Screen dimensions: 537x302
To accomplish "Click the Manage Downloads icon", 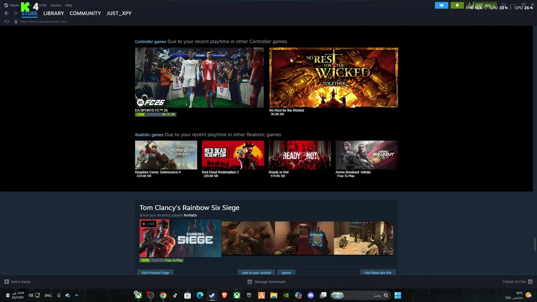I will pos(250,282).
